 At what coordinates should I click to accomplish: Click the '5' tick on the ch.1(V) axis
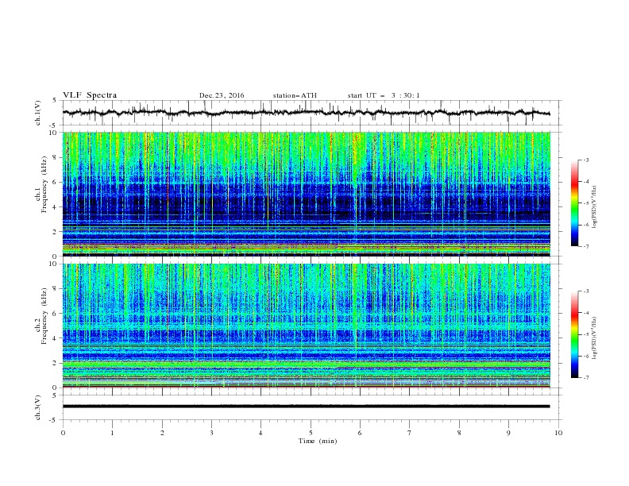(x=55, y=101)
